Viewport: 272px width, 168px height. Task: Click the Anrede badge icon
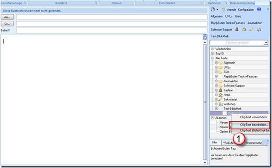[224, 9]
